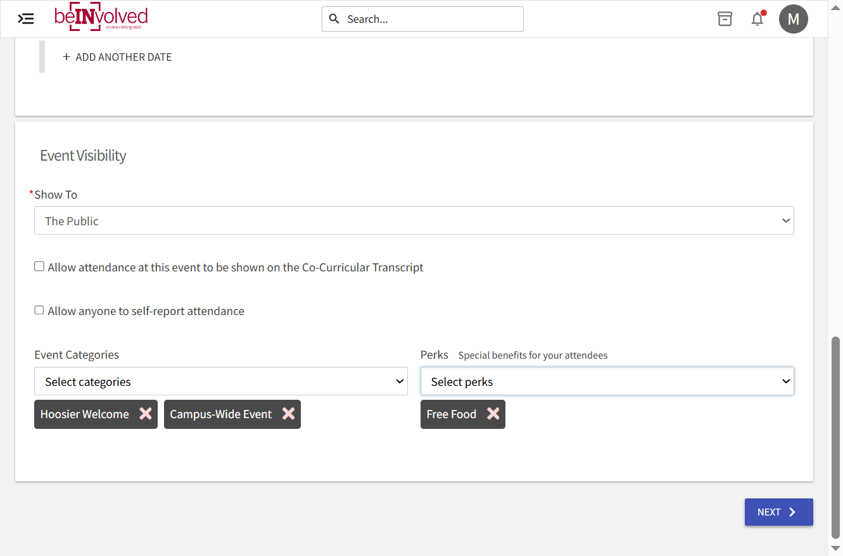Click the NEXT button
This screenshot has width=843, height=556.
point(778,512)
